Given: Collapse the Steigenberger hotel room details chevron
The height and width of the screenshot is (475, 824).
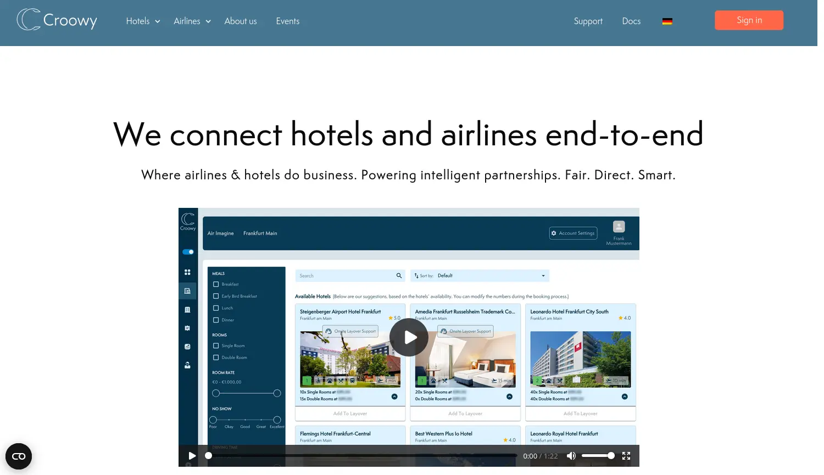Looking at the screenshot, I should [x=394, y=396].
